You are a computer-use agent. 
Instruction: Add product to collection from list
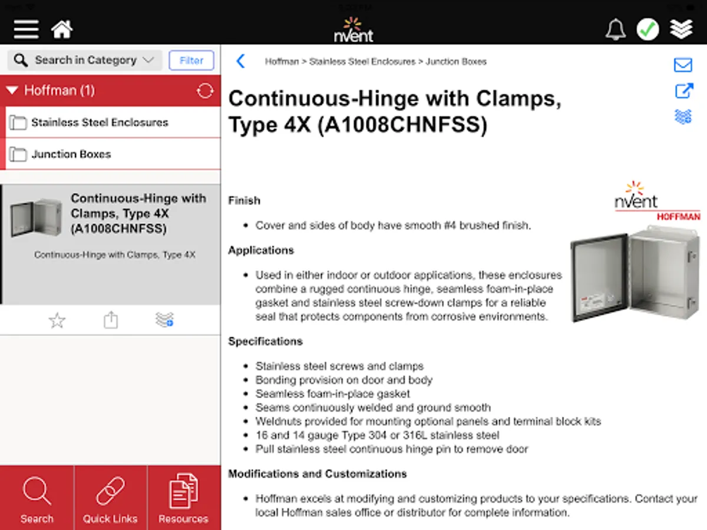164,320
